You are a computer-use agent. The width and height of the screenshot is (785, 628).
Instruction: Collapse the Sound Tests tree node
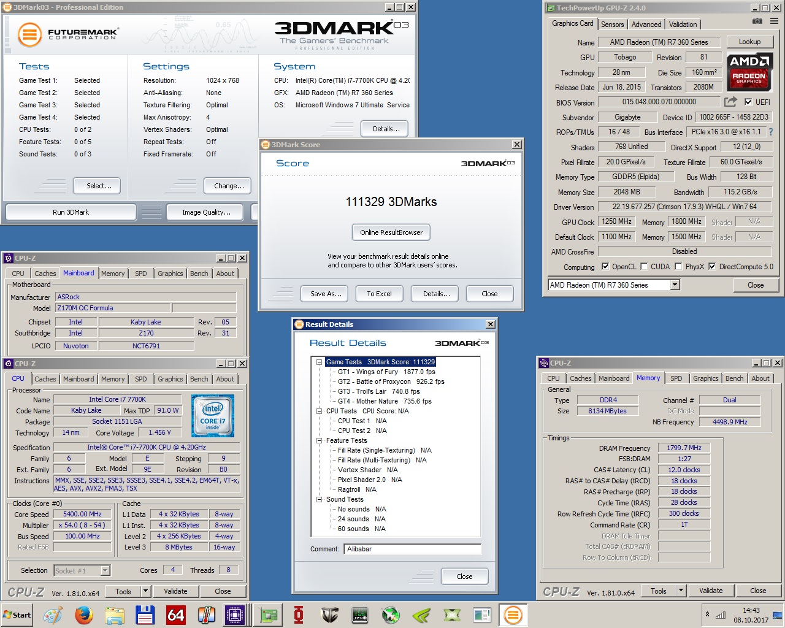pyautogui.click(x=320, y=499)
